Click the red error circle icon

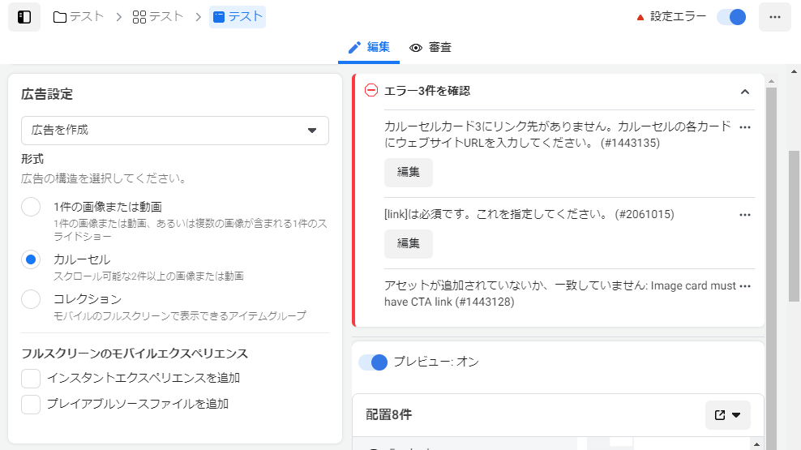click(371, 91)
